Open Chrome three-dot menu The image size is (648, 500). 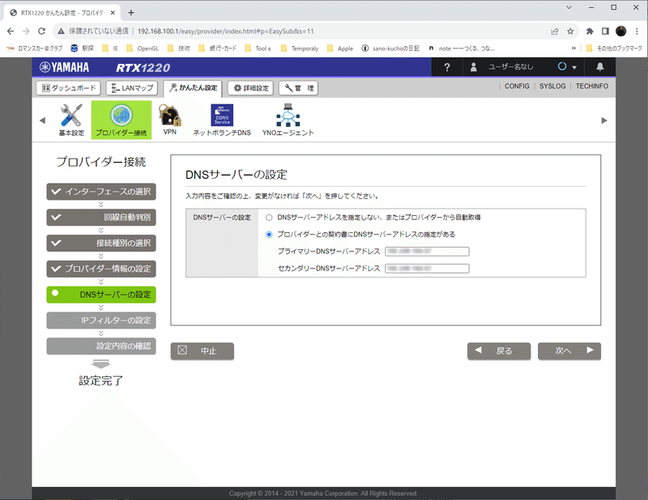pyautogui.click(x=637, y=32)
